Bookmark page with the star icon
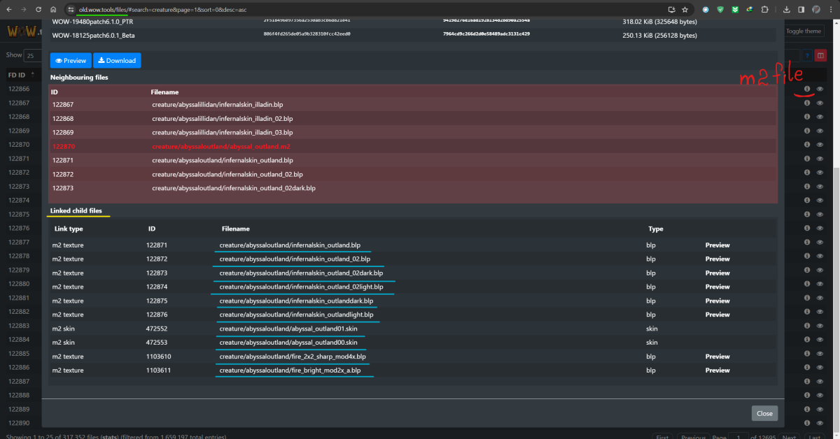 pos(685,10)
